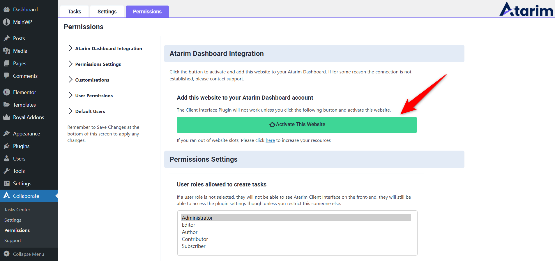Click the Tools menu label
555x261 pixels.
[x=19, y=171]
